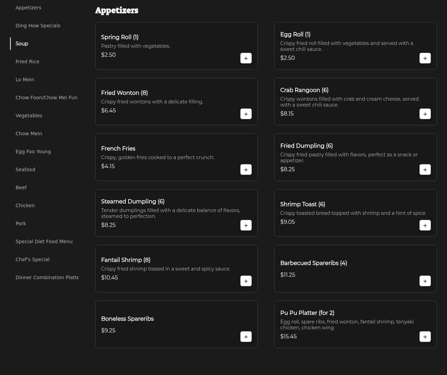This screenshot has width=447, height=375.
Task: Open Dinner Combination Platter category
Action: click(47, 277)
